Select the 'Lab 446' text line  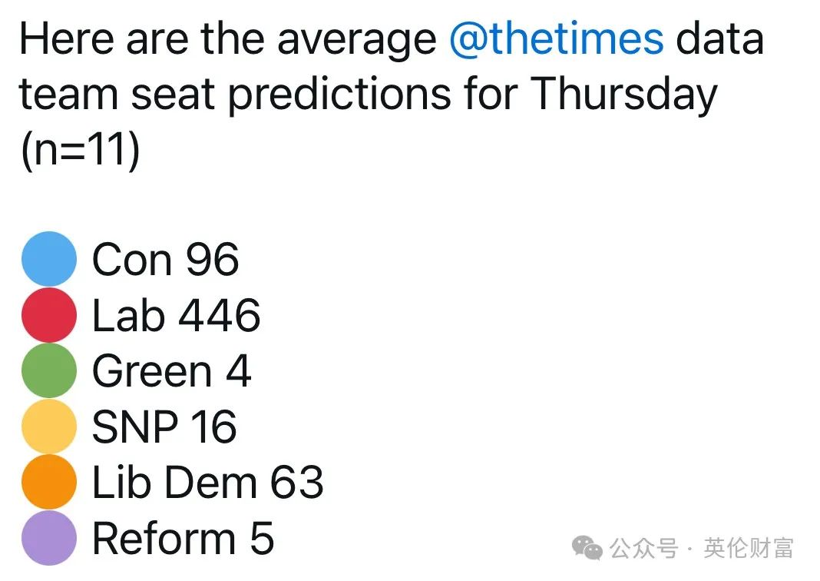point(177,315)
